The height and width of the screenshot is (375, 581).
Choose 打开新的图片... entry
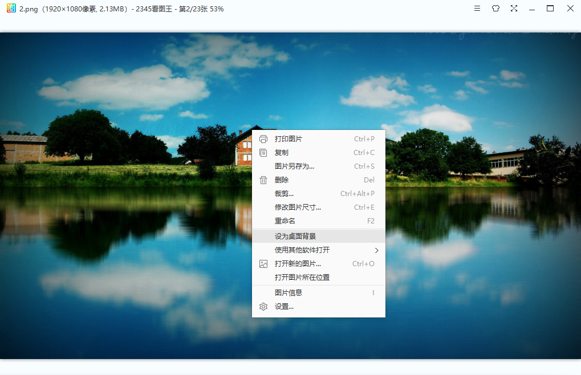(319, 263)
